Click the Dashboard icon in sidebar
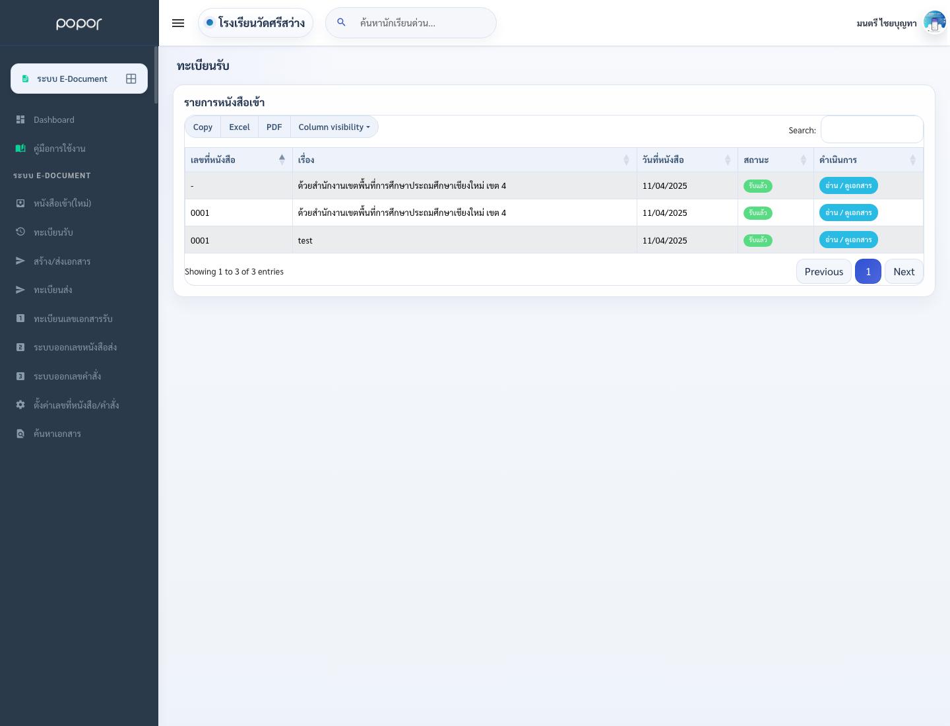Image resolution: width=950 pixels, height=726 pixels. point(20,119)
